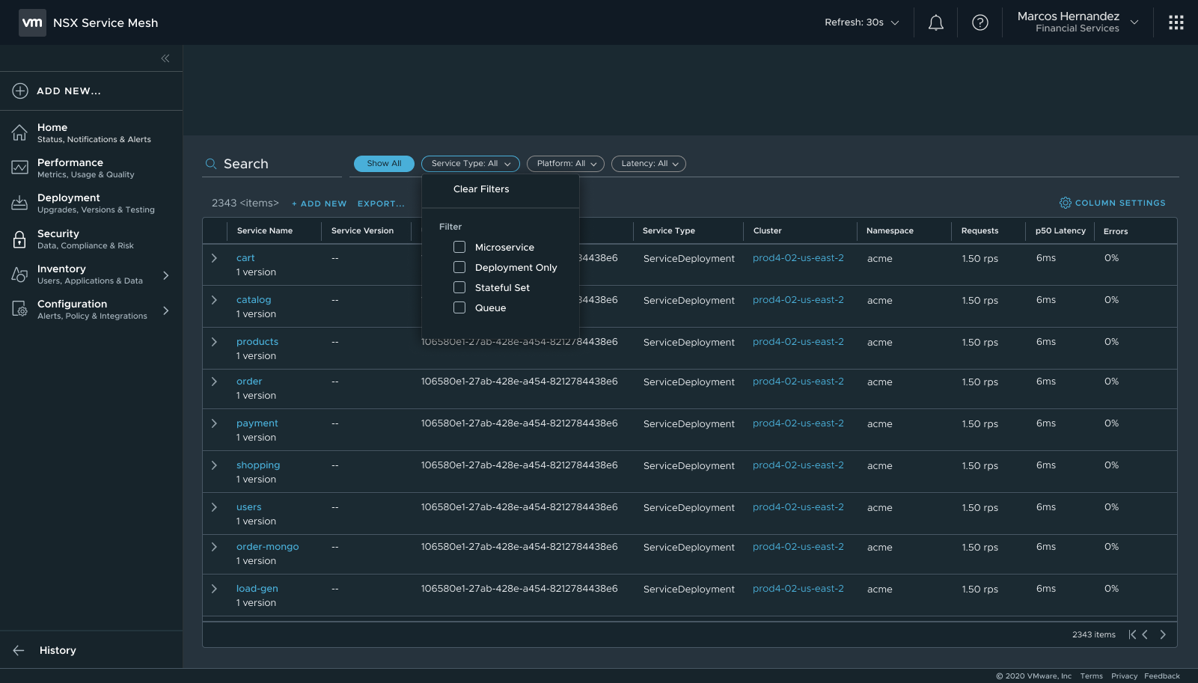Click the VMware logo icon
The width and height of the screenshot is (1198, 683).
click(32, 22)
